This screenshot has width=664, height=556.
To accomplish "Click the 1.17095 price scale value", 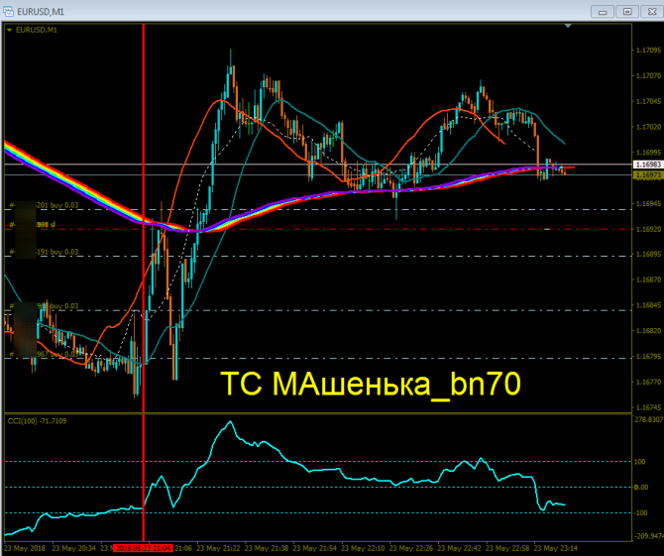I will point(649,50).
